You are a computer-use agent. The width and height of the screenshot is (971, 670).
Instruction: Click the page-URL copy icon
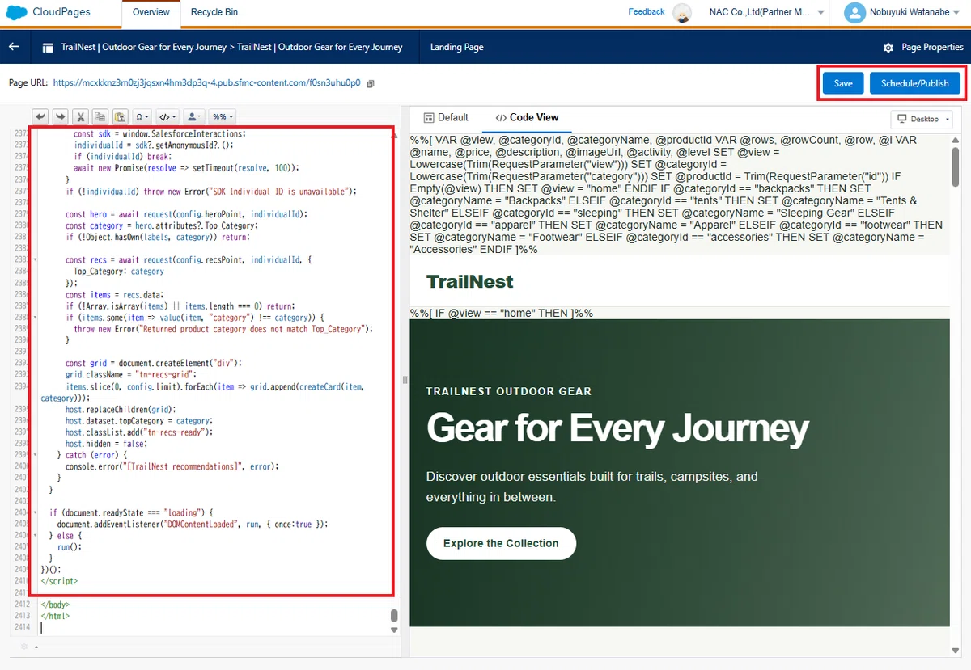[371, 83]
